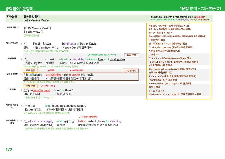Click the red underlined phrase 'want to meet'

42,90
